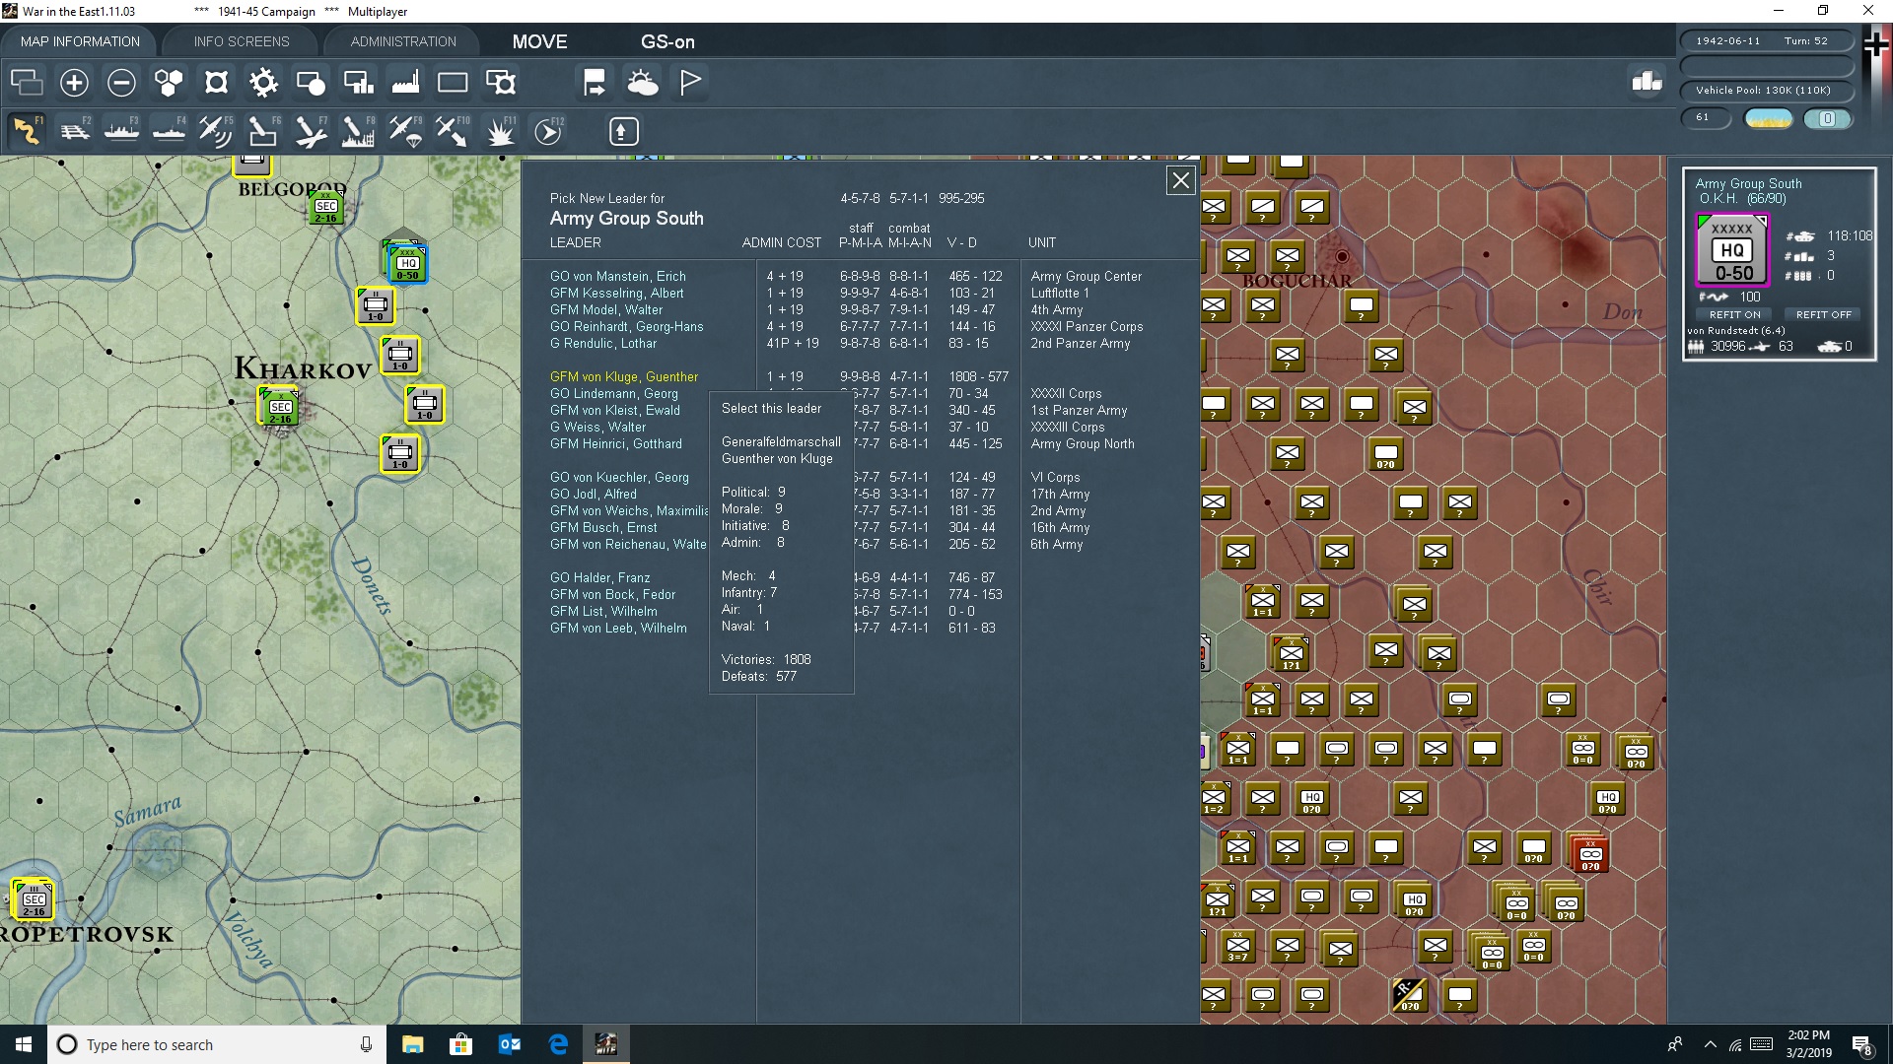Click the wheat field ground condition indicator
This screenshot has width=1893, height=1064.
(x=1769, y=118)
